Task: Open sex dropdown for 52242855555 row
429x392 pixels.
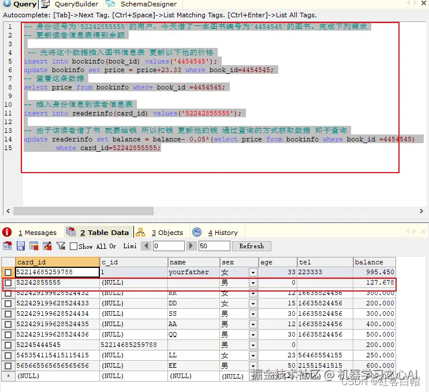Action: tap(253, 283)
